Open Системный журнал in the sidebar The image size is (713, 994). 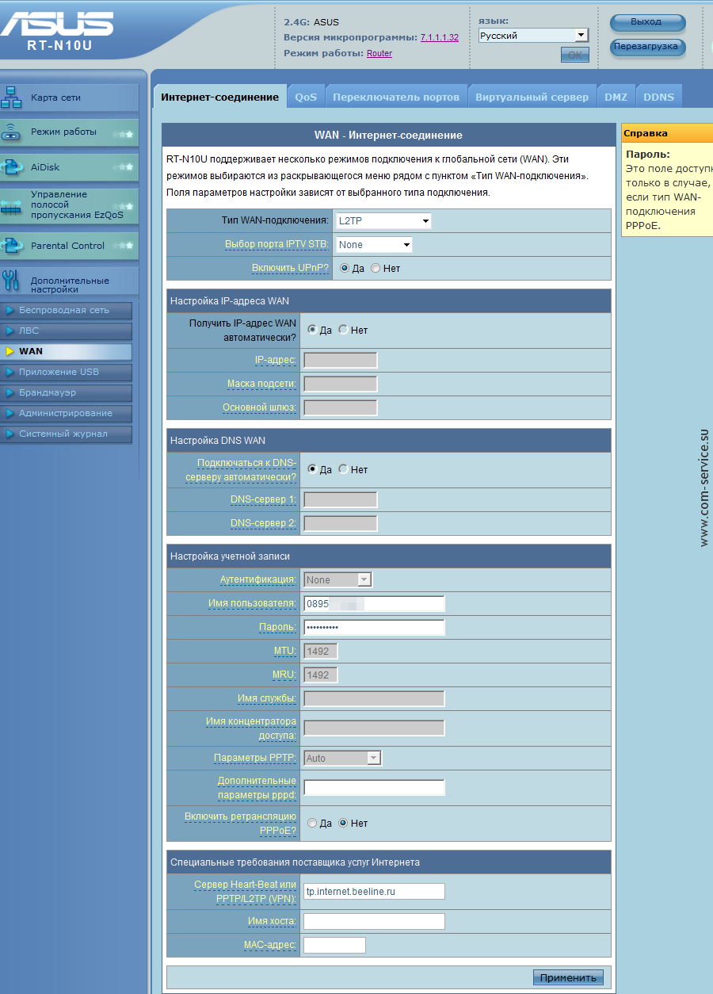click(66, 434)
